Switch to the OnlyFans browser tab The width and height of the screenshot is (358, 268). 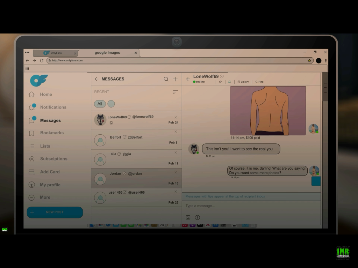(56, 53)
